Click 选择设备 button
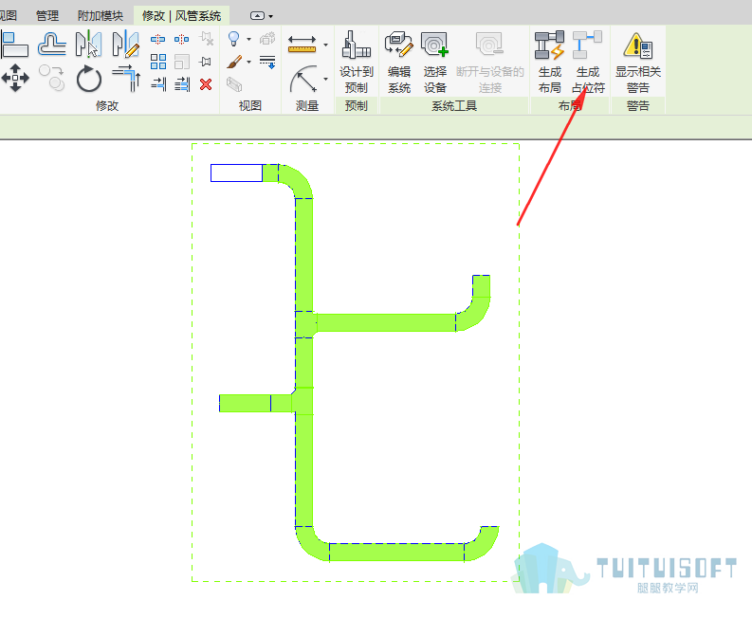752x618 pixels. pyautogui.click(x=435, y=63)
